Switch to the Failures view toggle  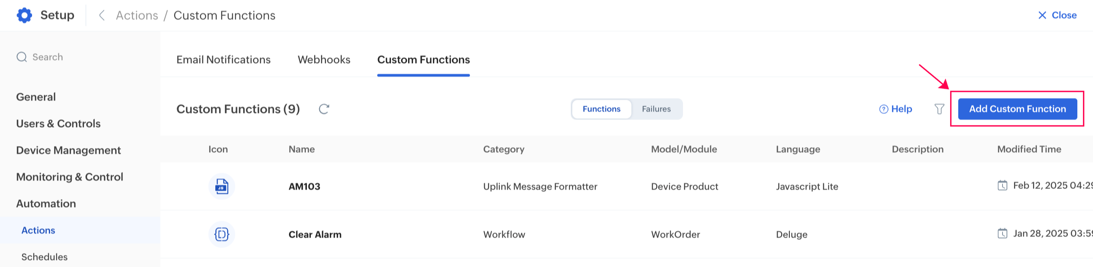click(656, 109)
